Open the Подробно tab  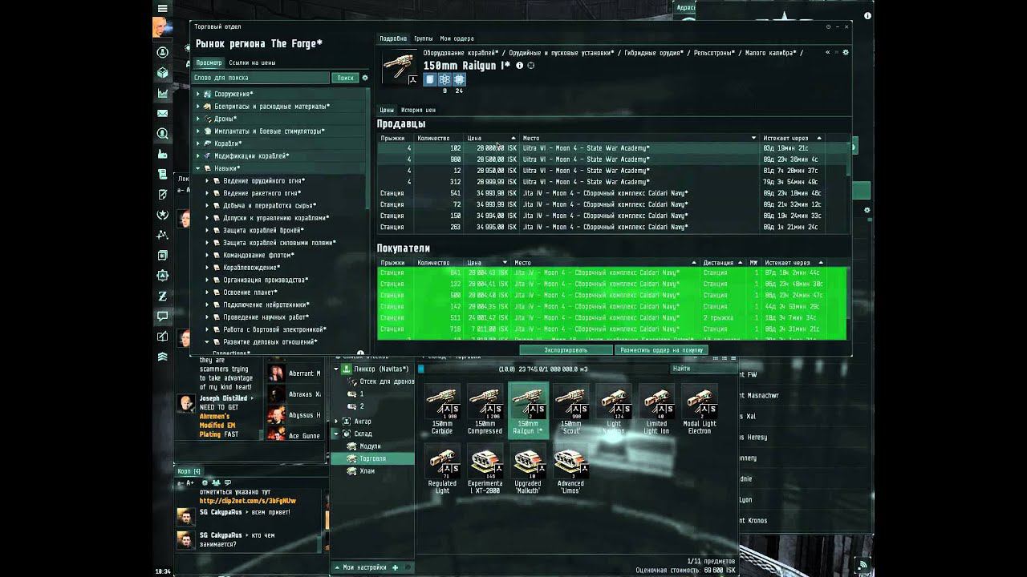[x=393, y=38]
